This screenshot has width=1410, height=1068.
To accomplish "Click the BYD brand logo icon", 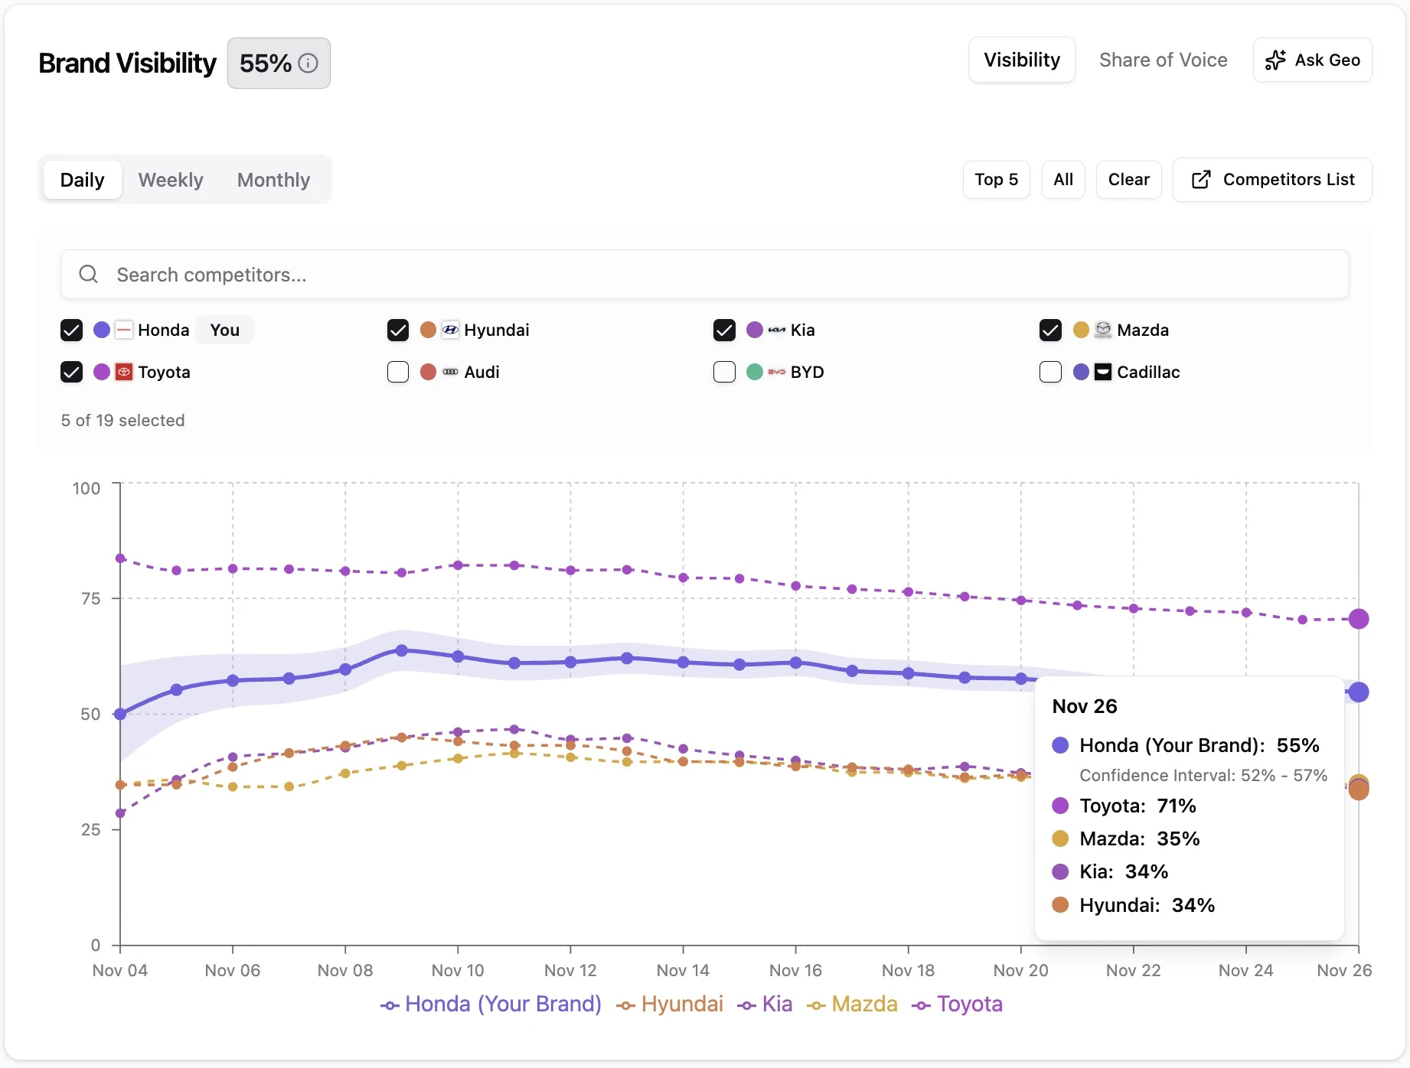I will (x=777, y=372).
